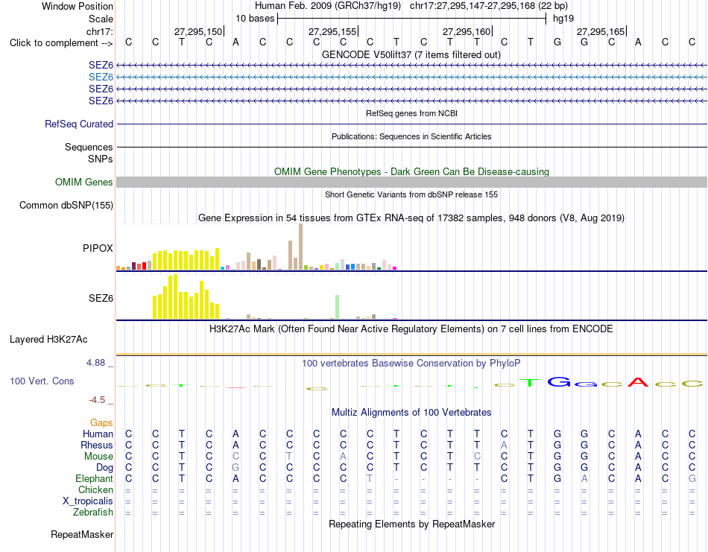708x552 pixels.
Task: Click the 'chr17:' ruler label
Action: coord(100,31)
